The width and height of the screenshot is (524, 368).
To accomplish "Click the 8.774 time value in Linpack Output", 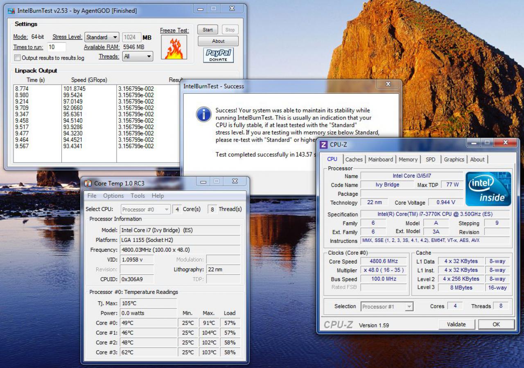I will pyautogui.click(x=22, y=88).
